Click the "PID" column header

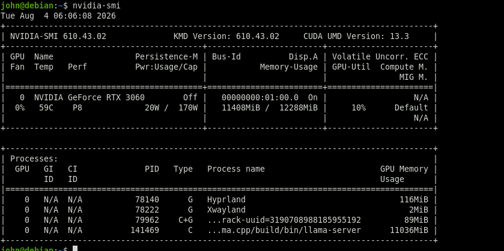tap(152, 169)
